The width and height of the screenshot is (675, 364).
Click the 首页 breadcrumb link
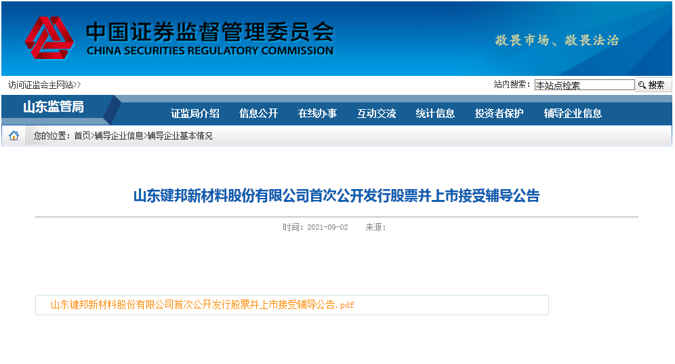point(82,136)
